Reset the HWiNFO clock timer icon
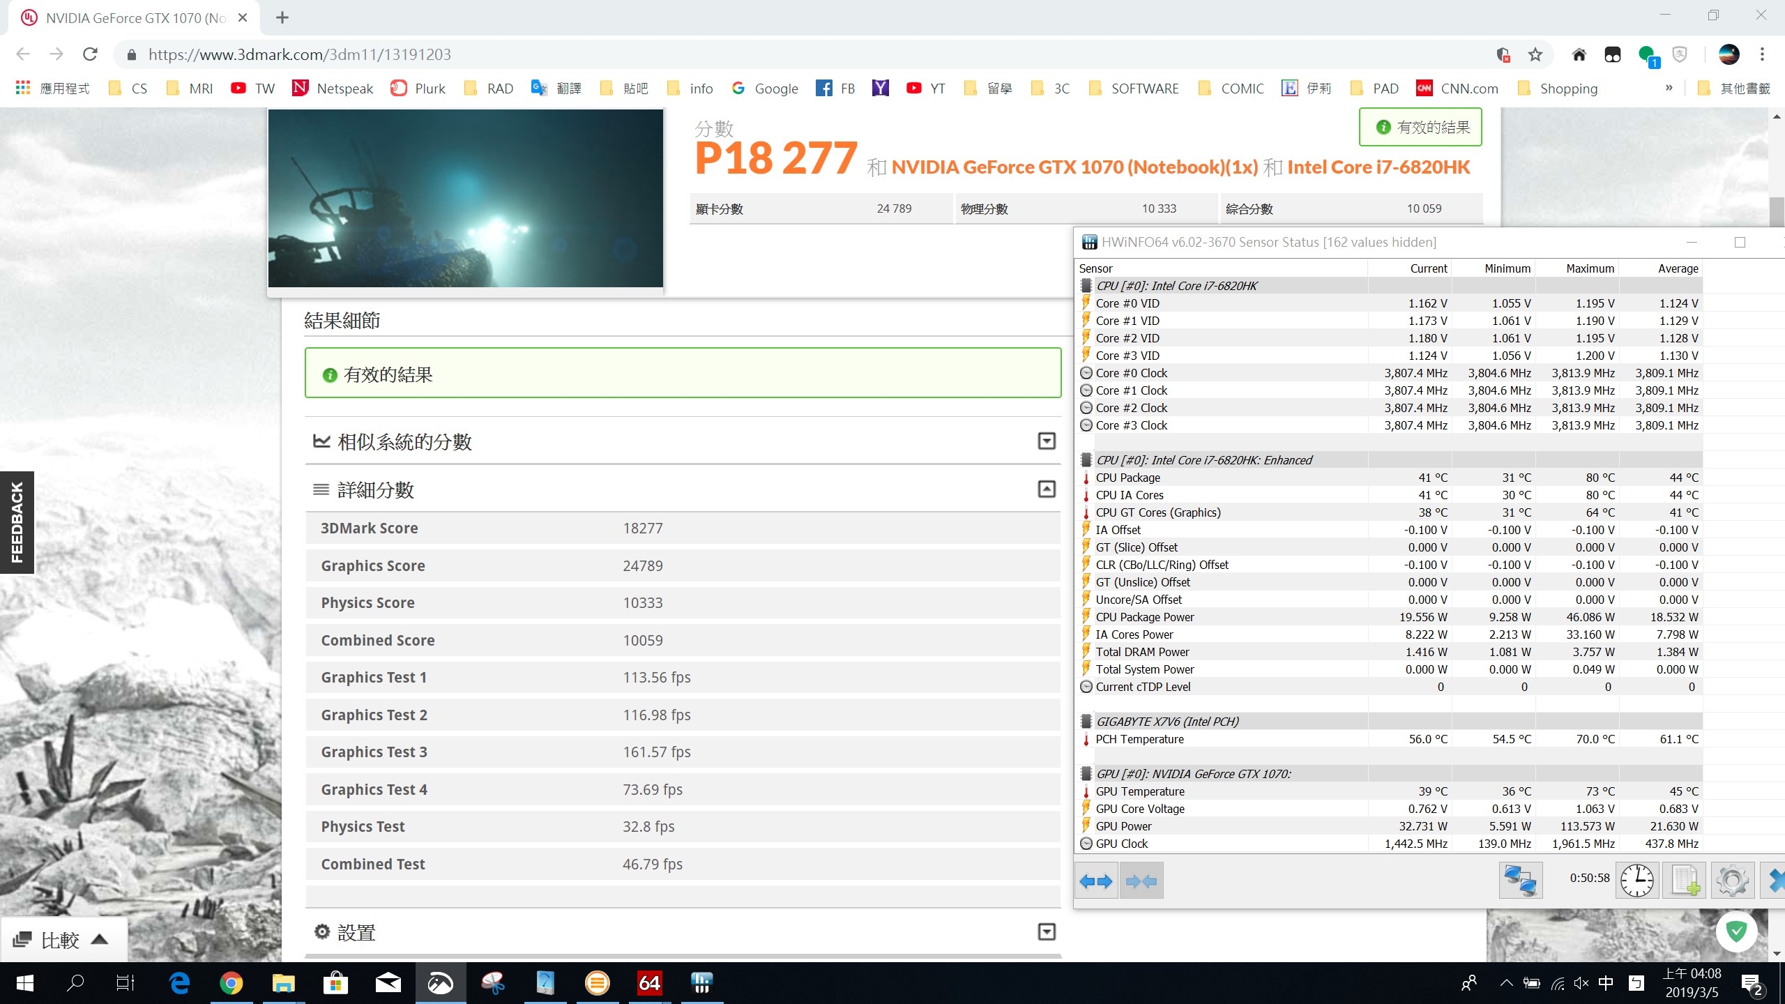The height and width of the screenshot is (1004, 1785). (1636, 880)
